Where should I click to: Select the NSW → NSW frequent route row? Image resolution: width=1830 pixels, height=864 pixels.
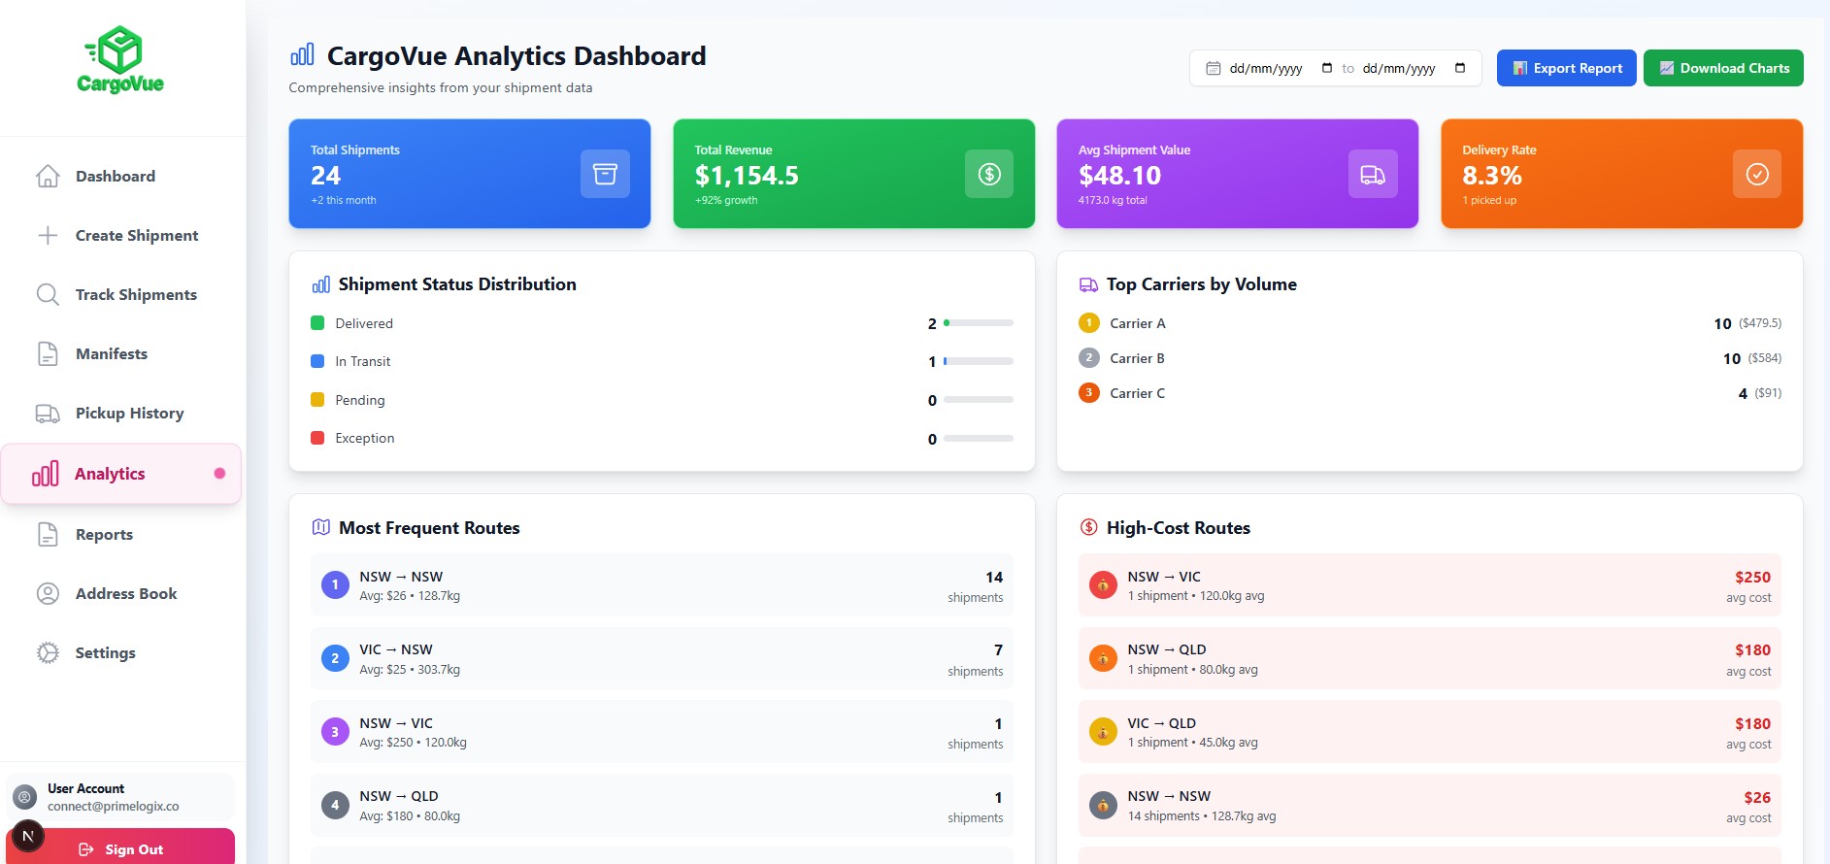point(662,585)
